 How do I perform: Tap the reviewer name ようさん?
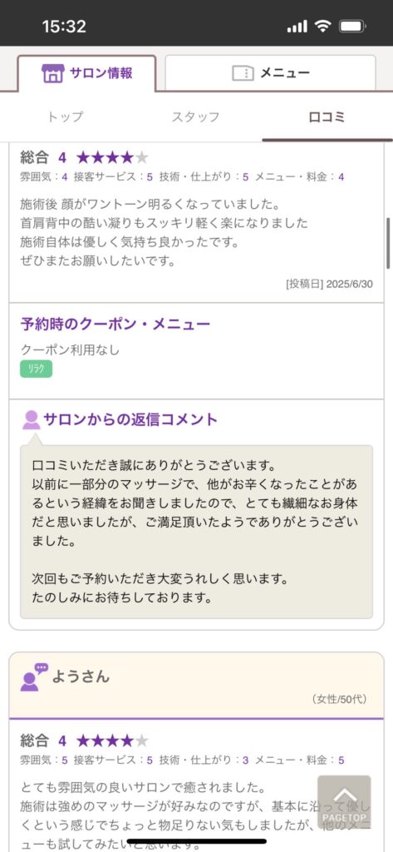click(81, 677)
